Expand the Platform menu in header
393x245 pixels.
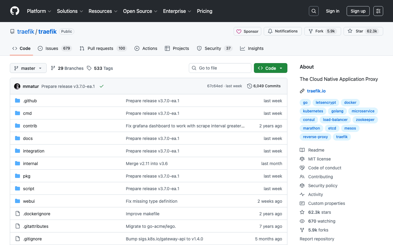click(x=39, y=11)
